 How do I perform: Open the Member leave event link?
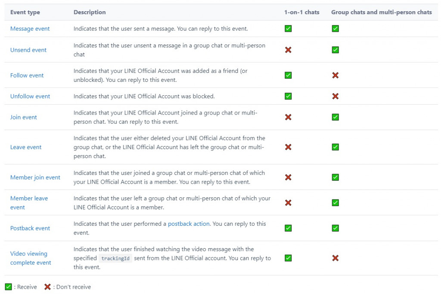point(29,199)
